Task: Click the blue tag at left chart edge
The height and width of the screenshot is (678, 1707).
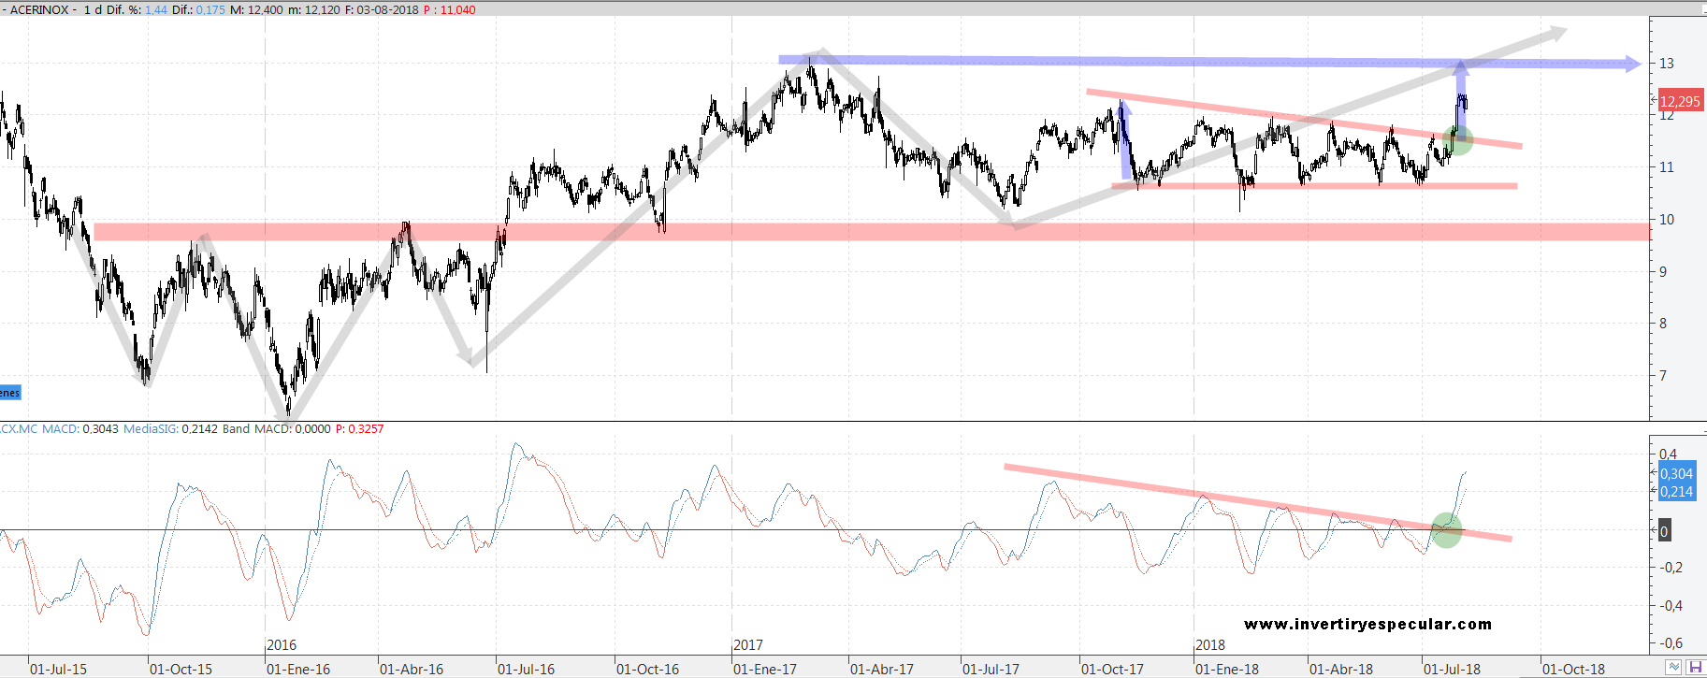Action: (9, 393)
